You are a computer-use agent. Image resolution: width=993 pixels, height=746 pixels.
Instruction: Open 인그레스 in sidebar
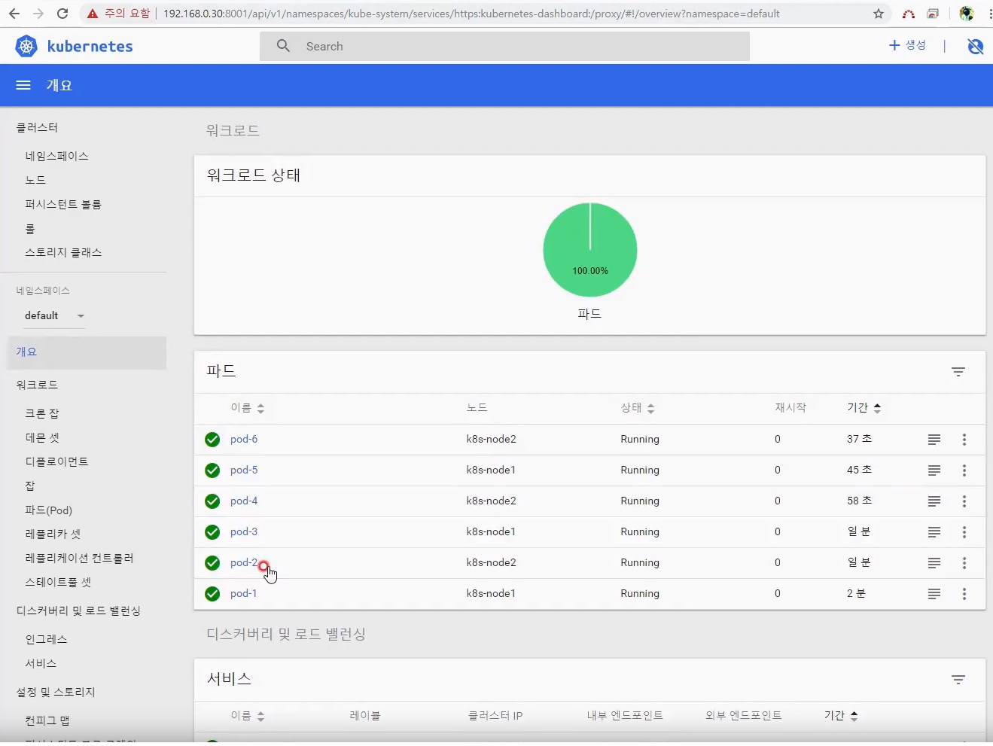(x=47, y=639)
